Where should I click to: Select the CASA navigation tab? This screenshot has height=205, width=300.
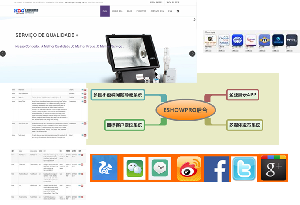(105, 11)
